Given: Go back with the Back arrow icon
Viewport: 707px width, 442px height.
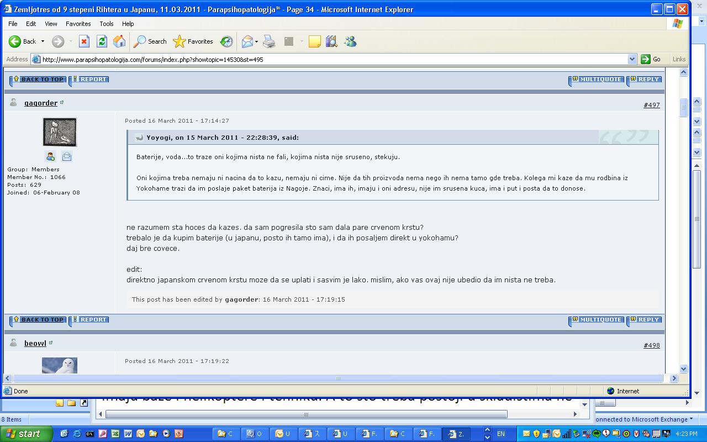Looking at the screenshot, I should click(x=14, y=41).
